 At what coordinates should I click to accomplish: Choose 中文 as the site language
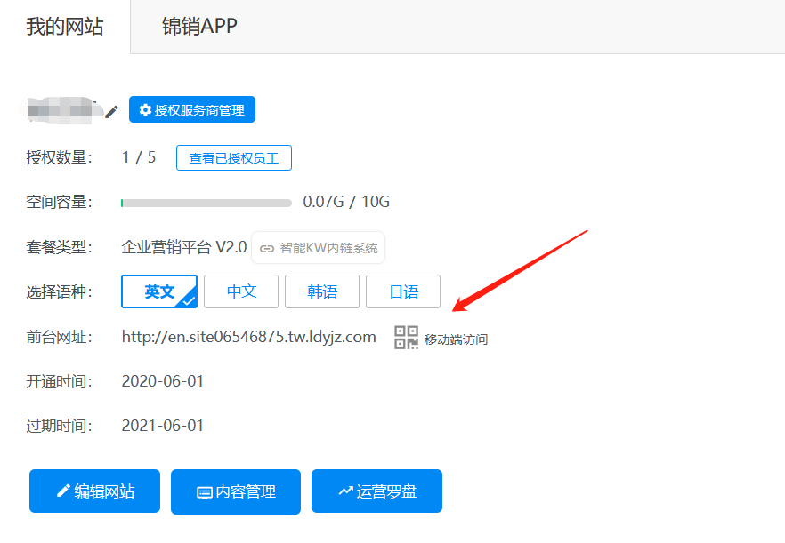(241, 291)
